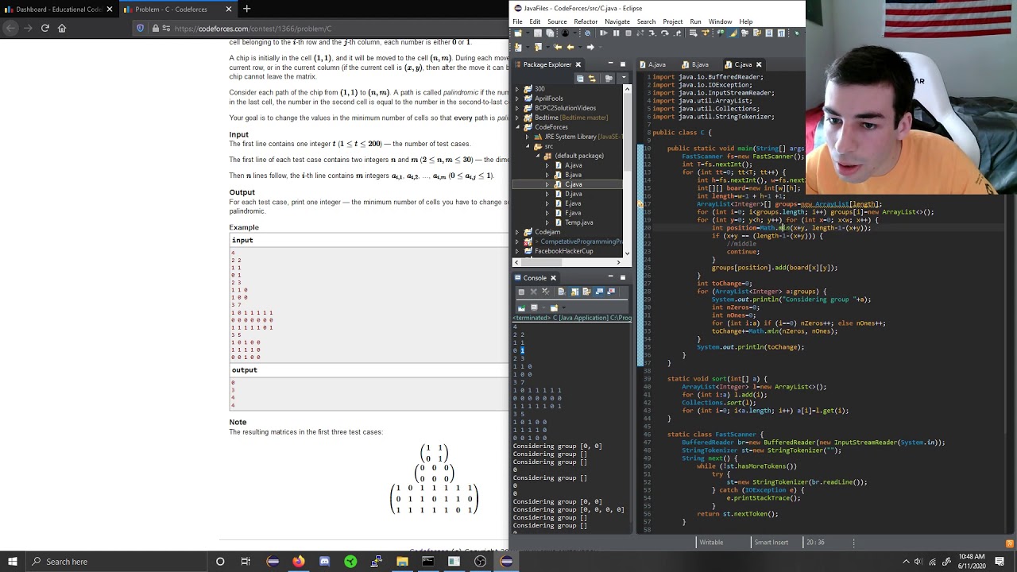Expand the 300 project in Package Explorer
The height and width of the screenshot is (572, 1017).
(x=517, y=89)
